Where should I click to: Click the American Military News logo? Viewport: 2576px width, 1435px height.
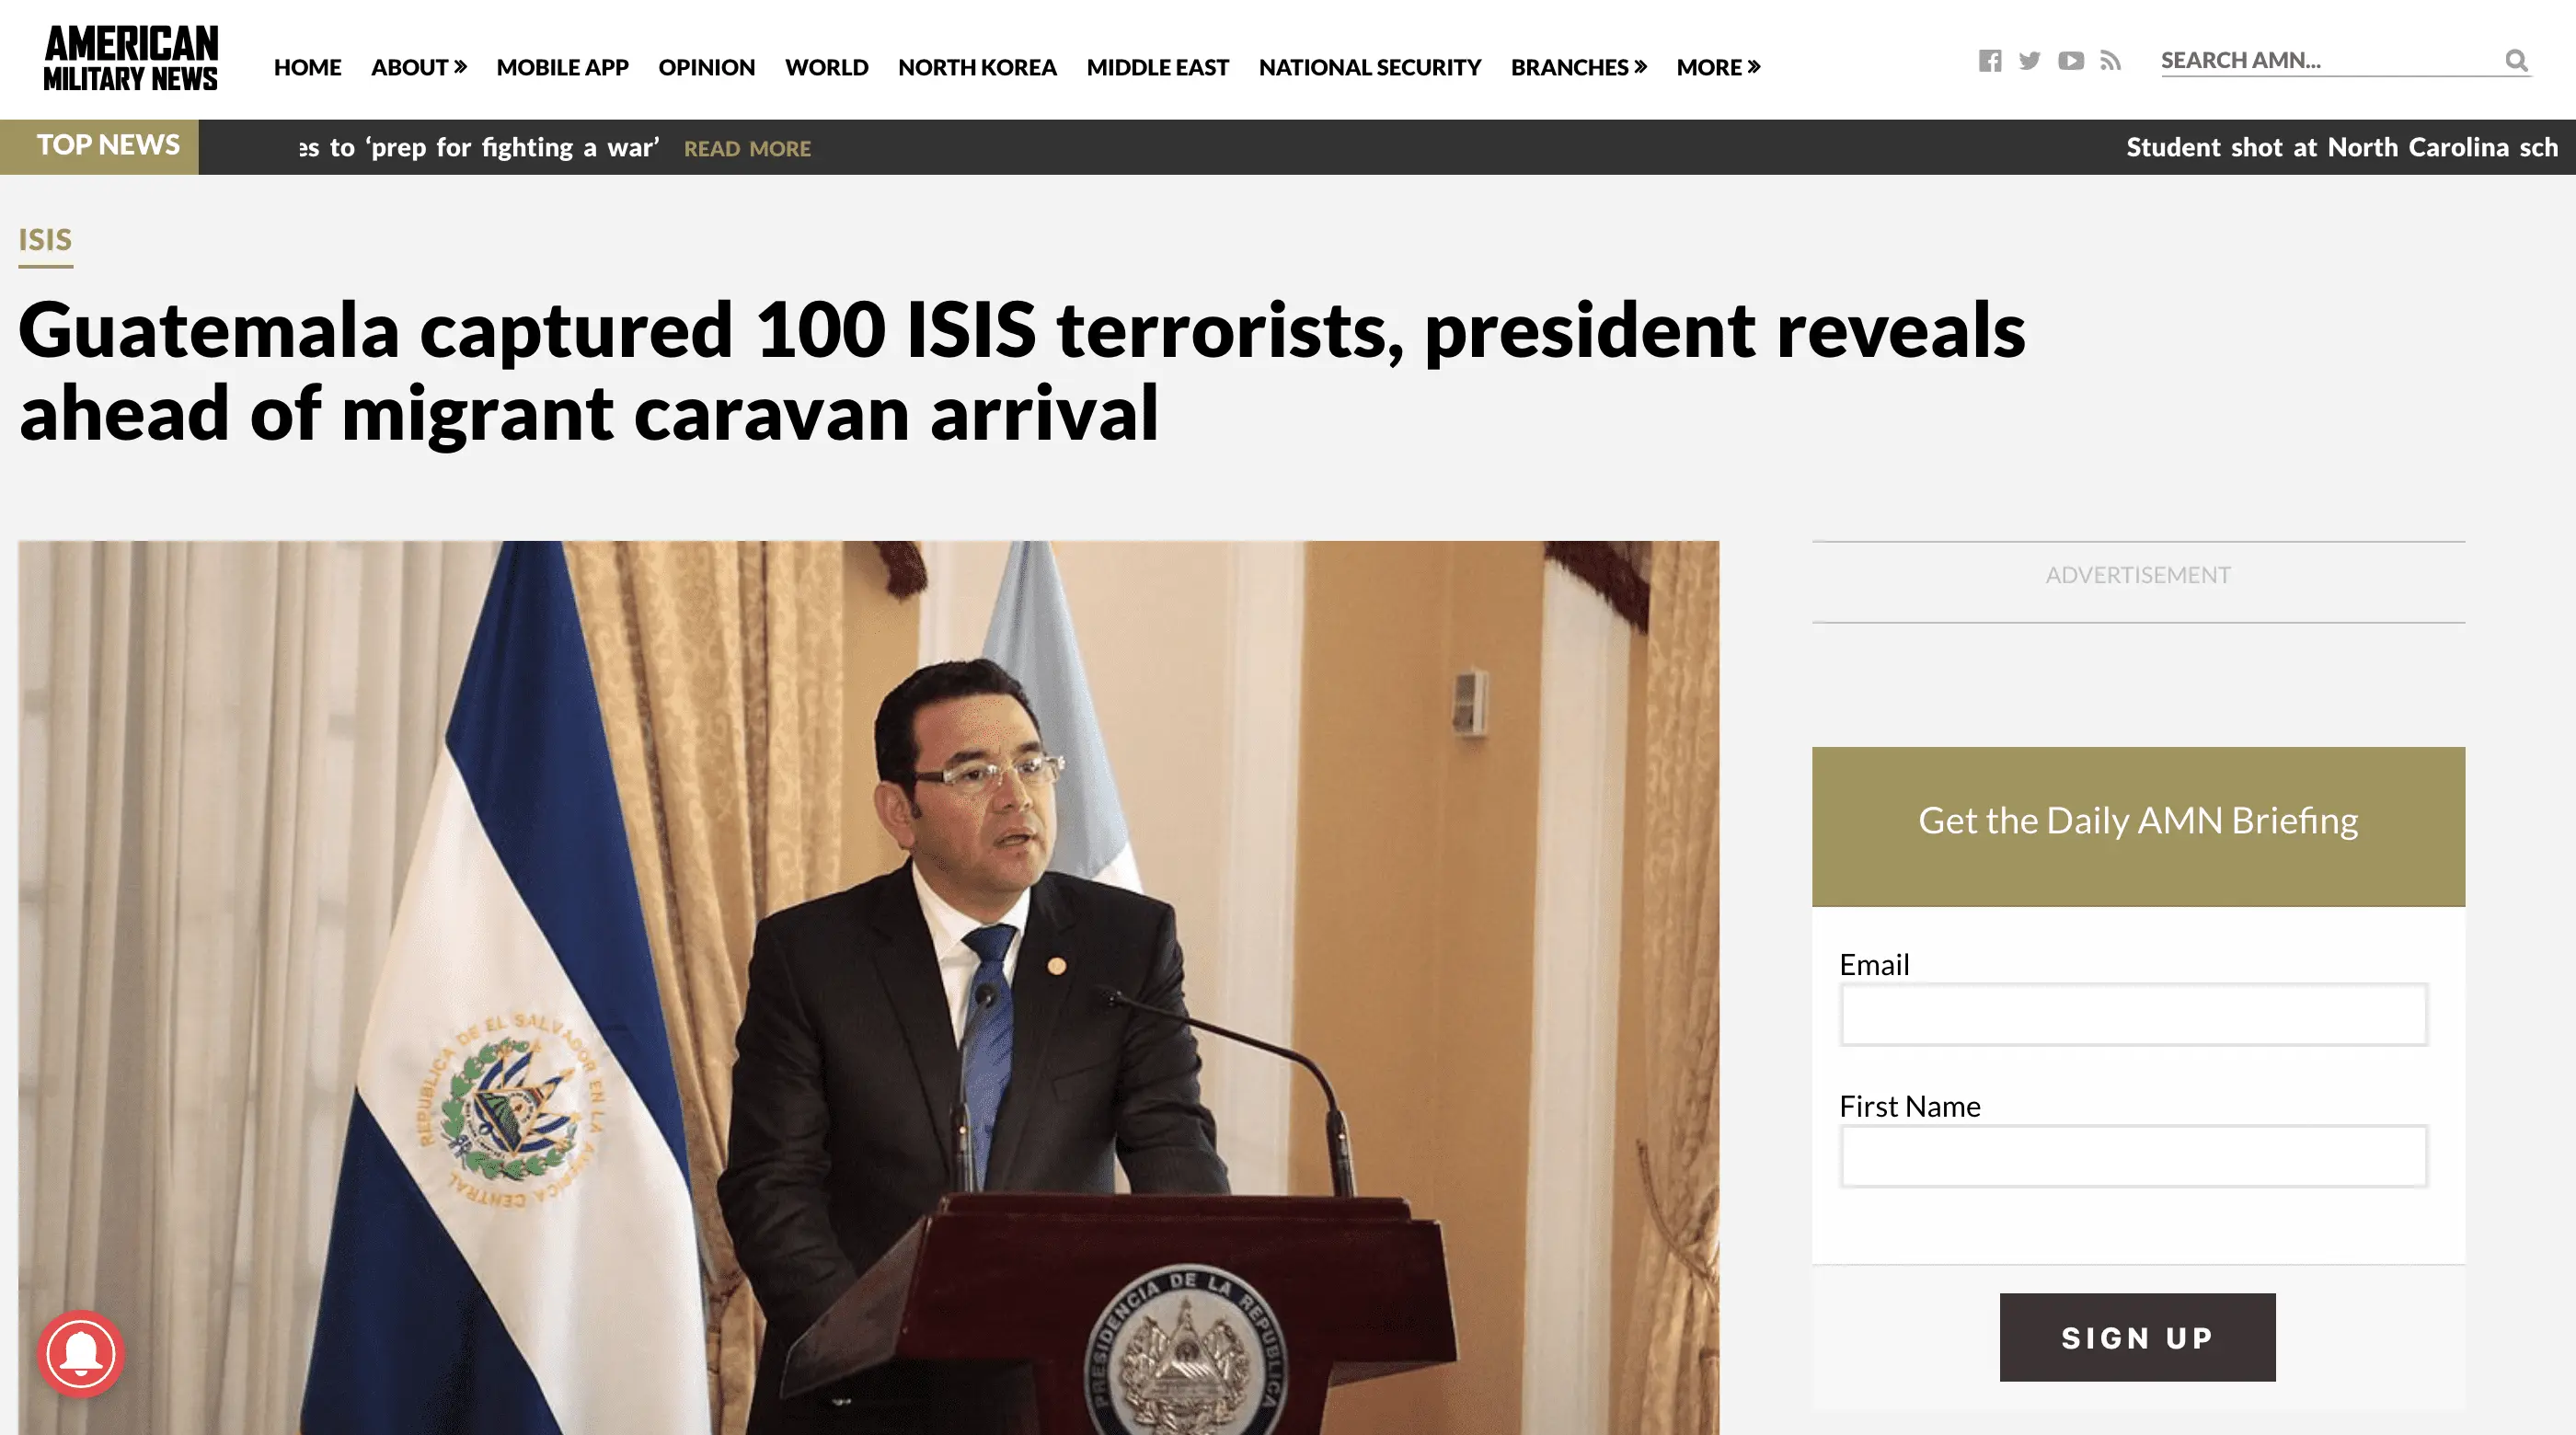(x=131, y=58)
